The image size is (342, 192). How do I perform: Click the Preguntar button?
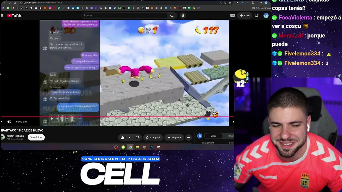[x=174, y=138]
